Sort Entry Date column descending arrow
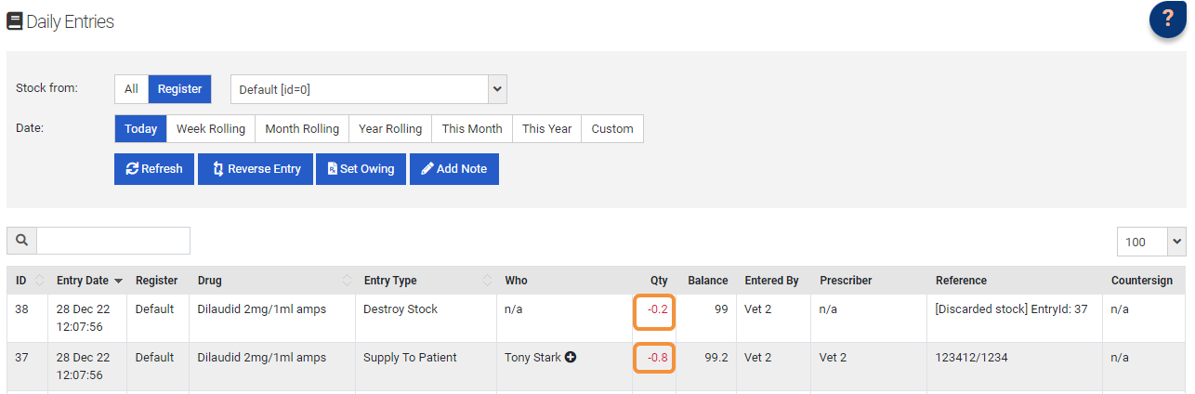This screenshot has height=394, width=1195. pyautogui.click(x=118, y=281)
